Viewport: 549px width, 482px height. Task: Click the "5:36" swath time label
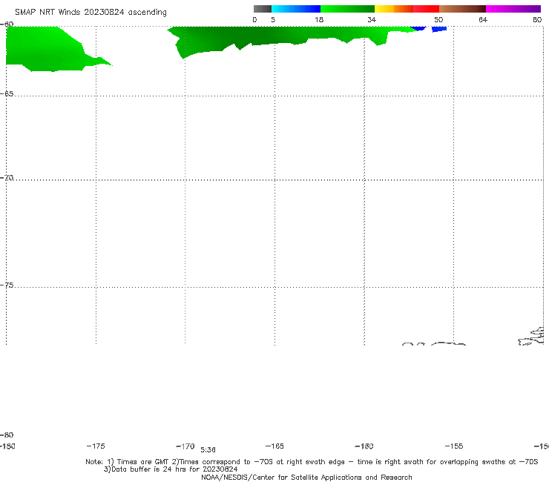208,450
